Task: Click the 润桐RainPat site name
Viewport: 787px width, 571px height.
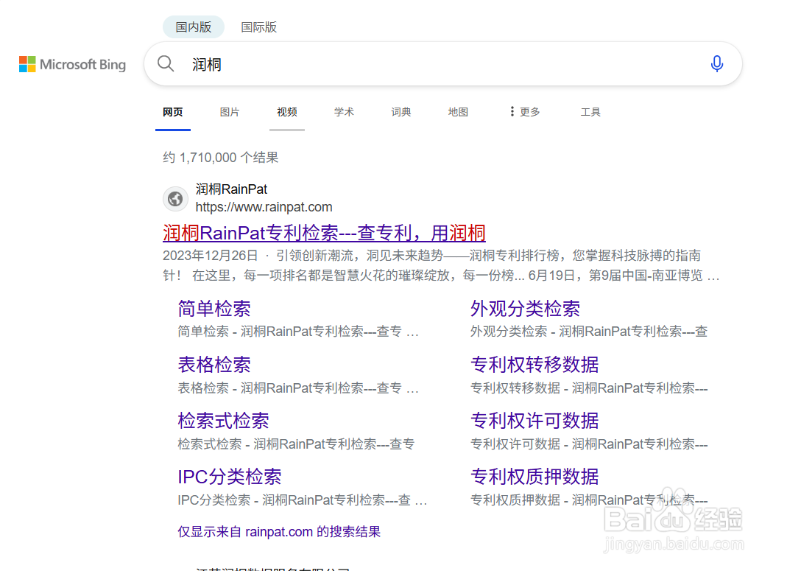Action: [x=231, y=189]
